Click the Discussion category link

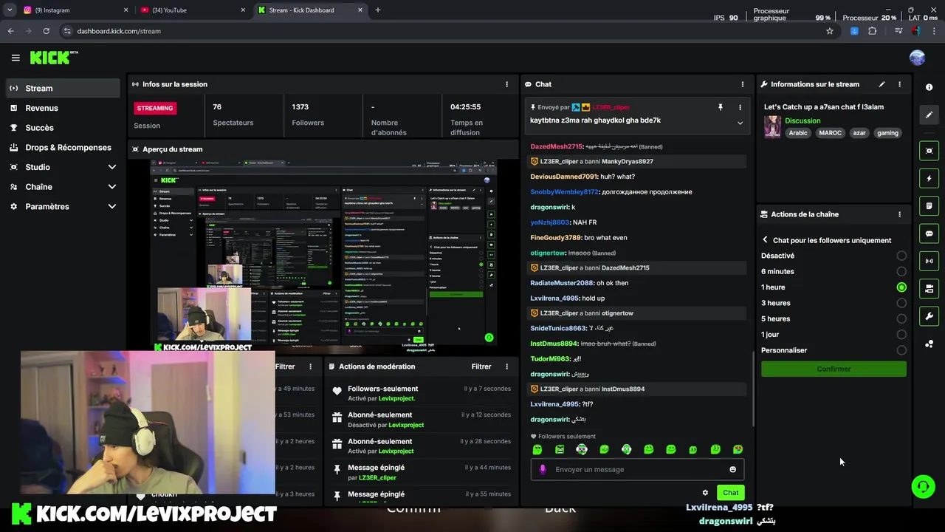coord(803,120)
